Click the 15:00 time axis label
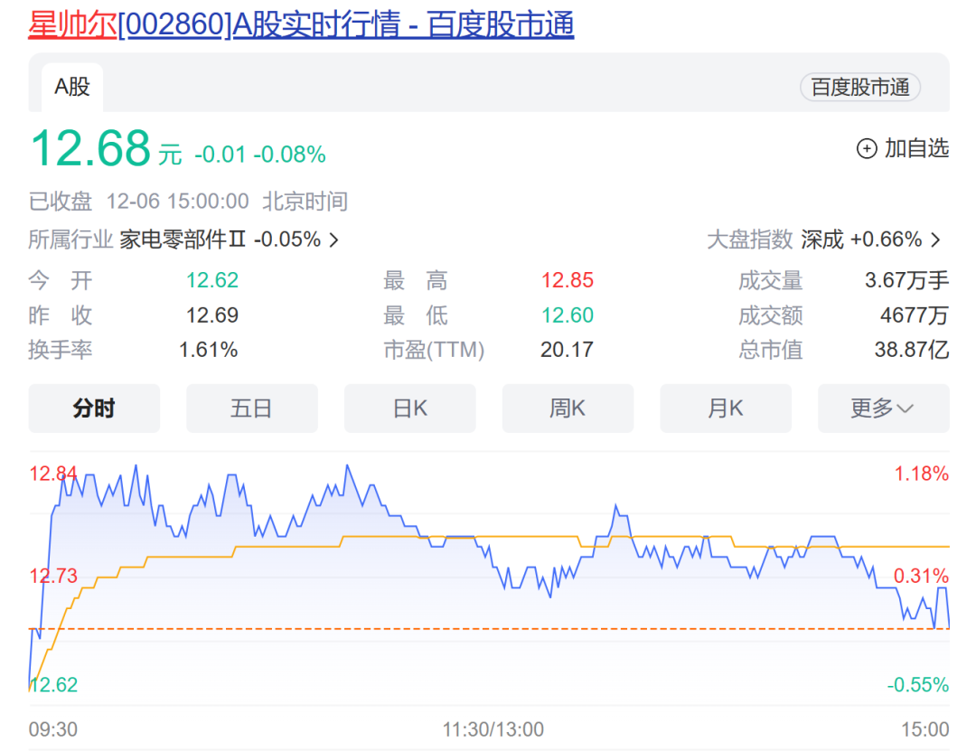 coord(925,729)
